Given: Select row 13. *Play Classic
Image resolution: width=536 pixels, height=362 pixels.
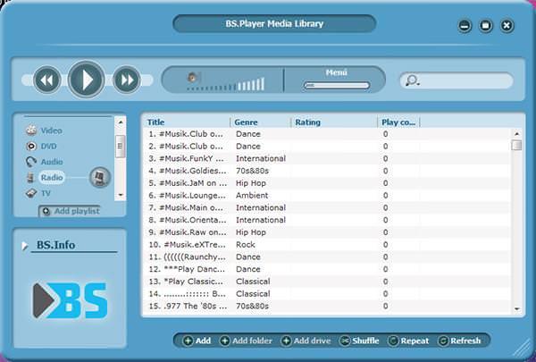Looking at the screenshot, I should coord(326,282).
